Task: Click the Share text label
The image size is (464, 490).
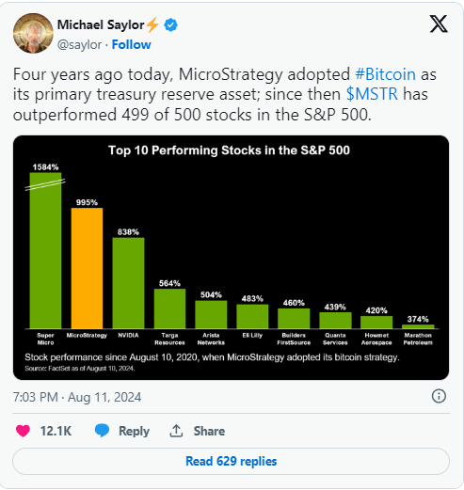Action: 209,431
